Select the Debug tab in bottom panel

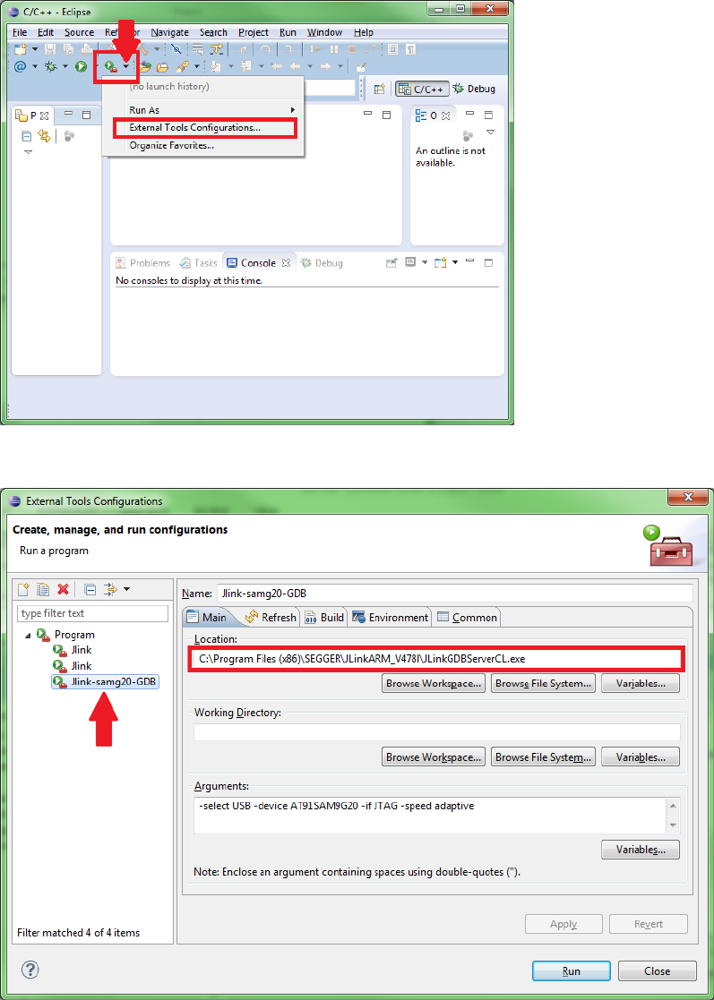coord(322,262)
